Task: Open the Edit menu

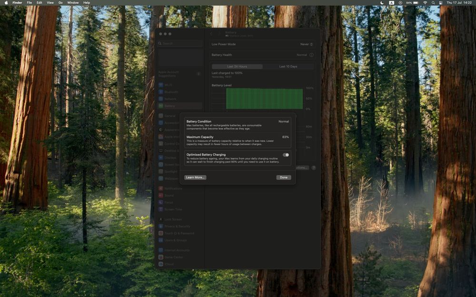Action: (40, 3)
